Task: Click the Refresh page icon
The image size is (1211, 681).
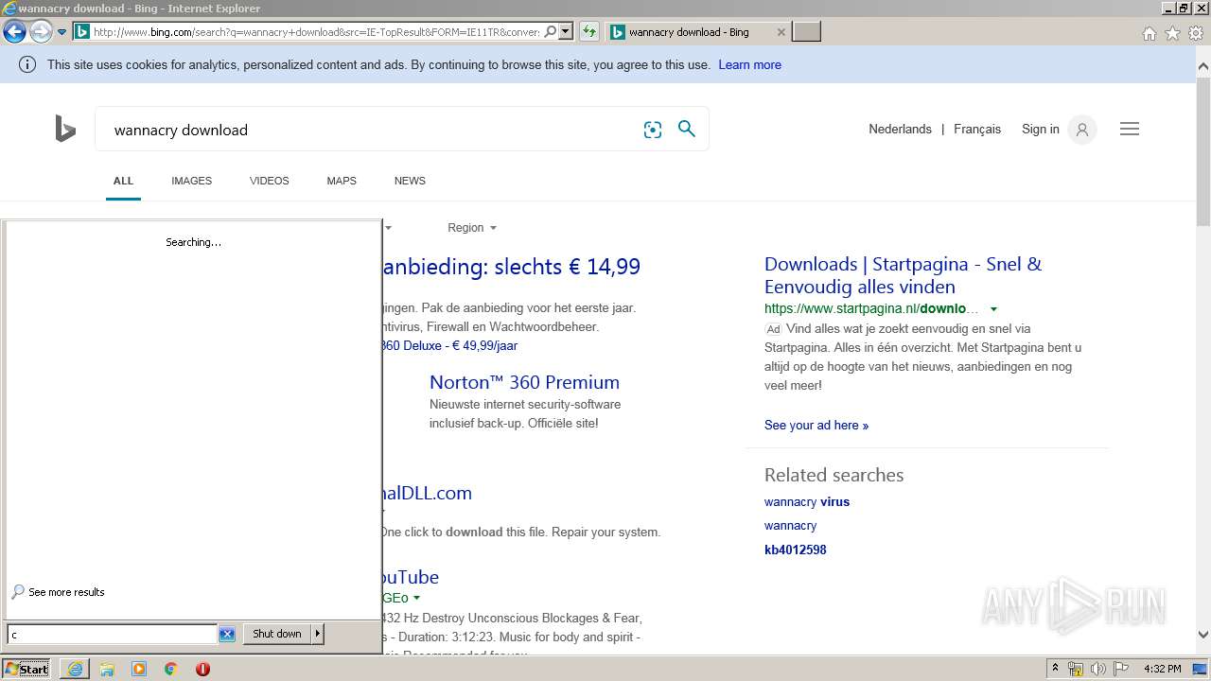Action: (589, 32)
